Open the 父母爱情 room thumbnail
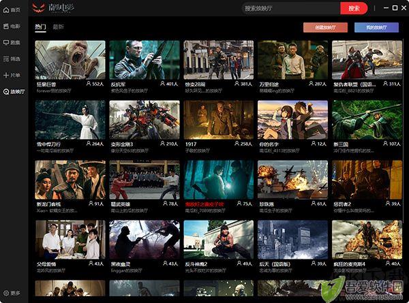The width and height of the screenshot is (409, 303). tap(70, 240)
